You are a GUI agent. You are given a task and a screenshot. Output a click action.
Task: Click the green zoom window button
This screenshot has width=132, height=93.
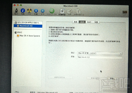pyautogui.click(x=21, y=5)
